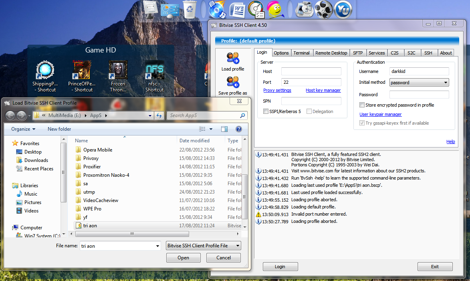Switch to the Services tab
The width and height of the screenshot is (470, 281).
pyautogui.click(x=377, y=53)
